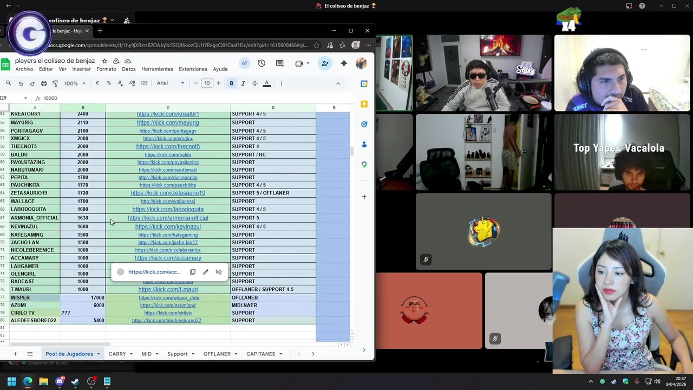Edit the link in the link preview popup

click(206, 272)
